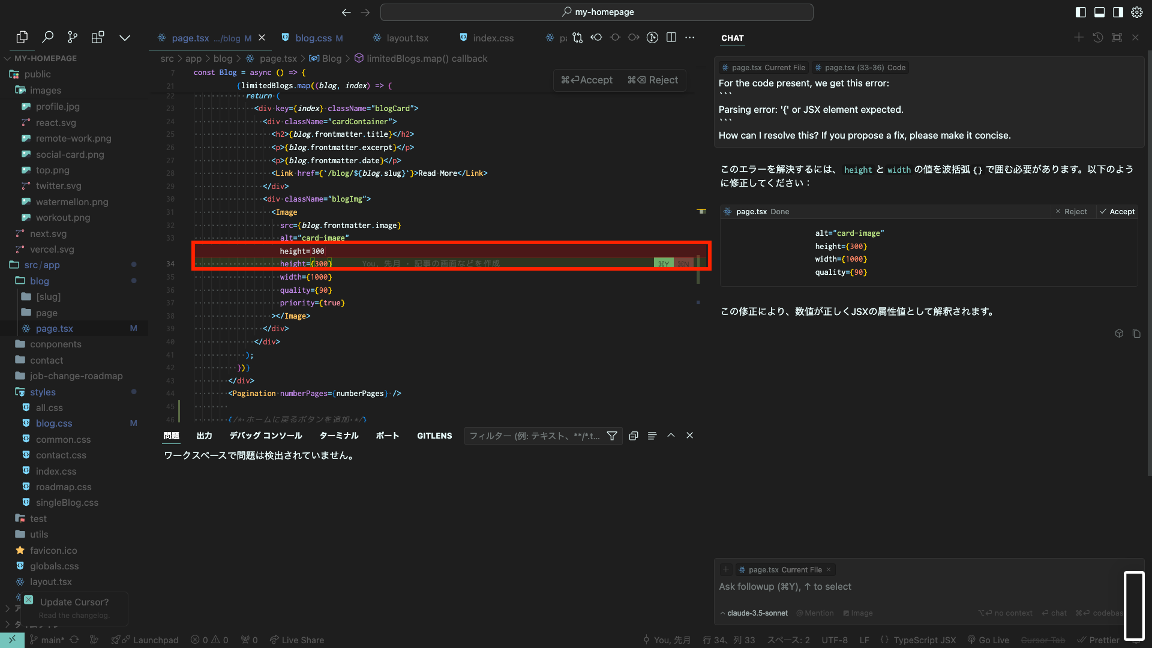The height and width of the screenshot is (648, 1152).
Task: Go forward in navigation history
Action: pos(365,12)
